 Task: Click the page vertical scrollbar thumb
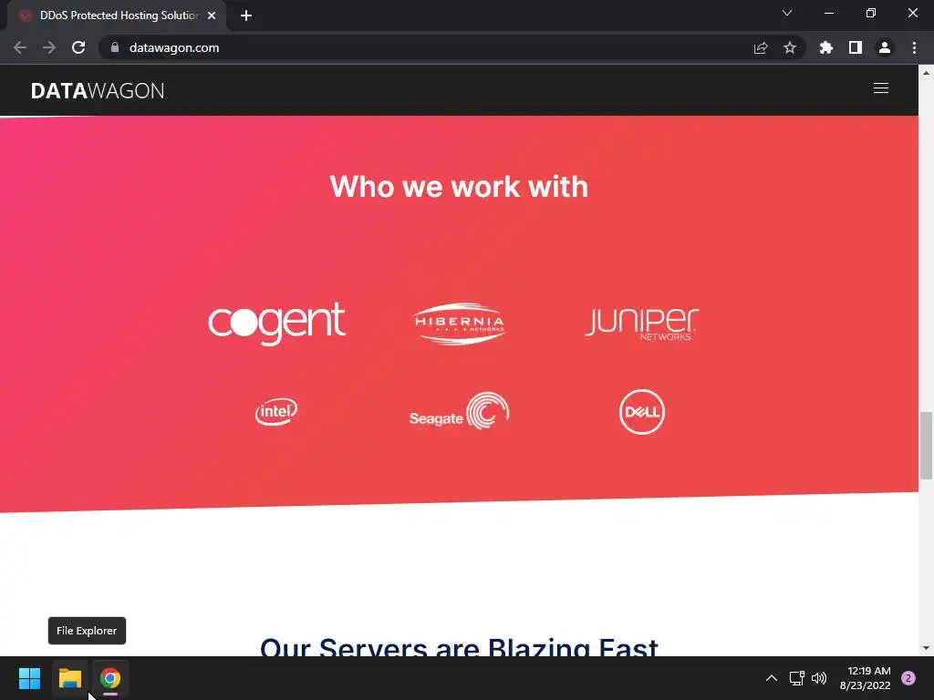pos(927,445)
